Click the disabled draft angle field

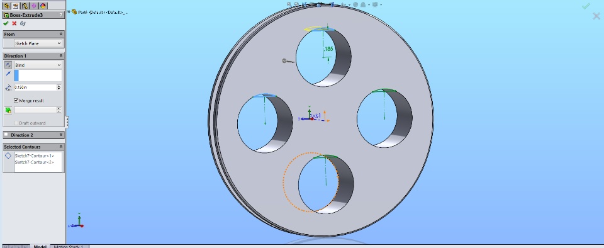(x=35, y=110)
